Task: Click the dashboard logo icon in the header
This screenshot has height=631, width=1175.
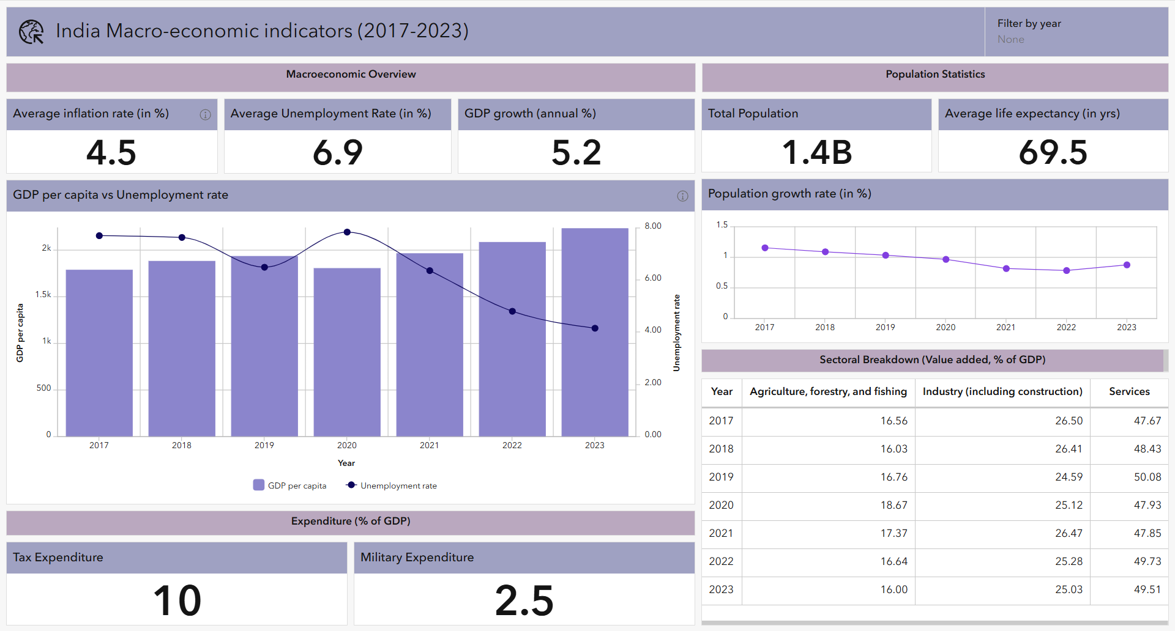Action: tap(31, 30)
